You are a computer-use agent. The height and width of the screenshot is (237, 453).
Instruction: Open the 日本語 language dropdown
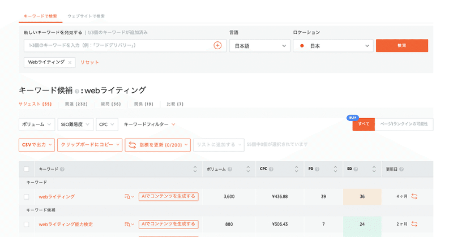click(260, 46)
